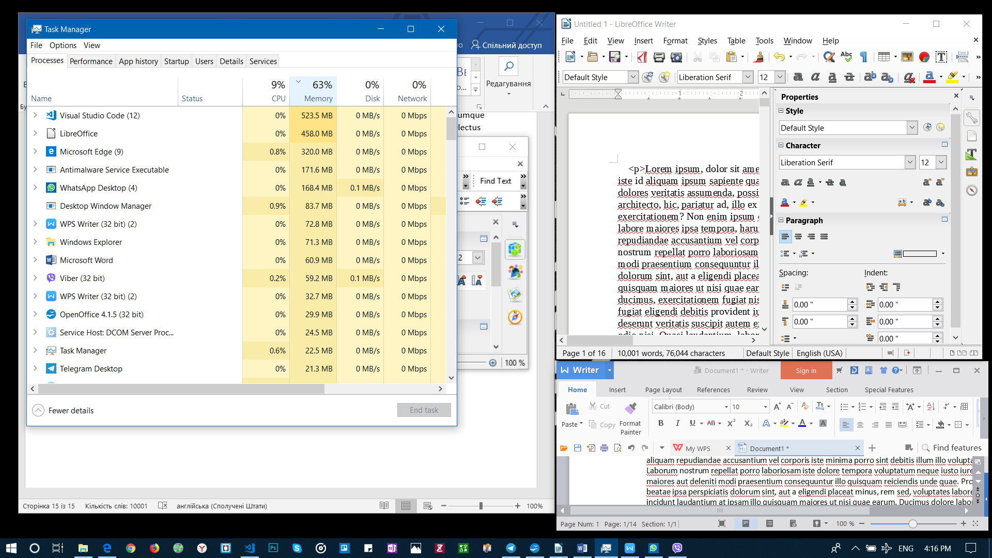Insert Image icon in LibreOffice toolbar
Screen dimensions: 992x558
click(x=907, y=57)
